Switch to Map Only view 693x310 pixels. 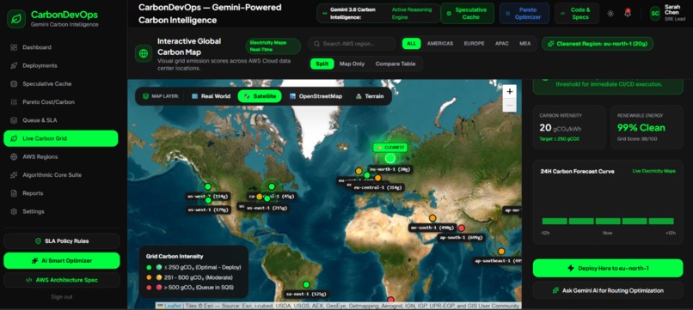coord(352,64)
